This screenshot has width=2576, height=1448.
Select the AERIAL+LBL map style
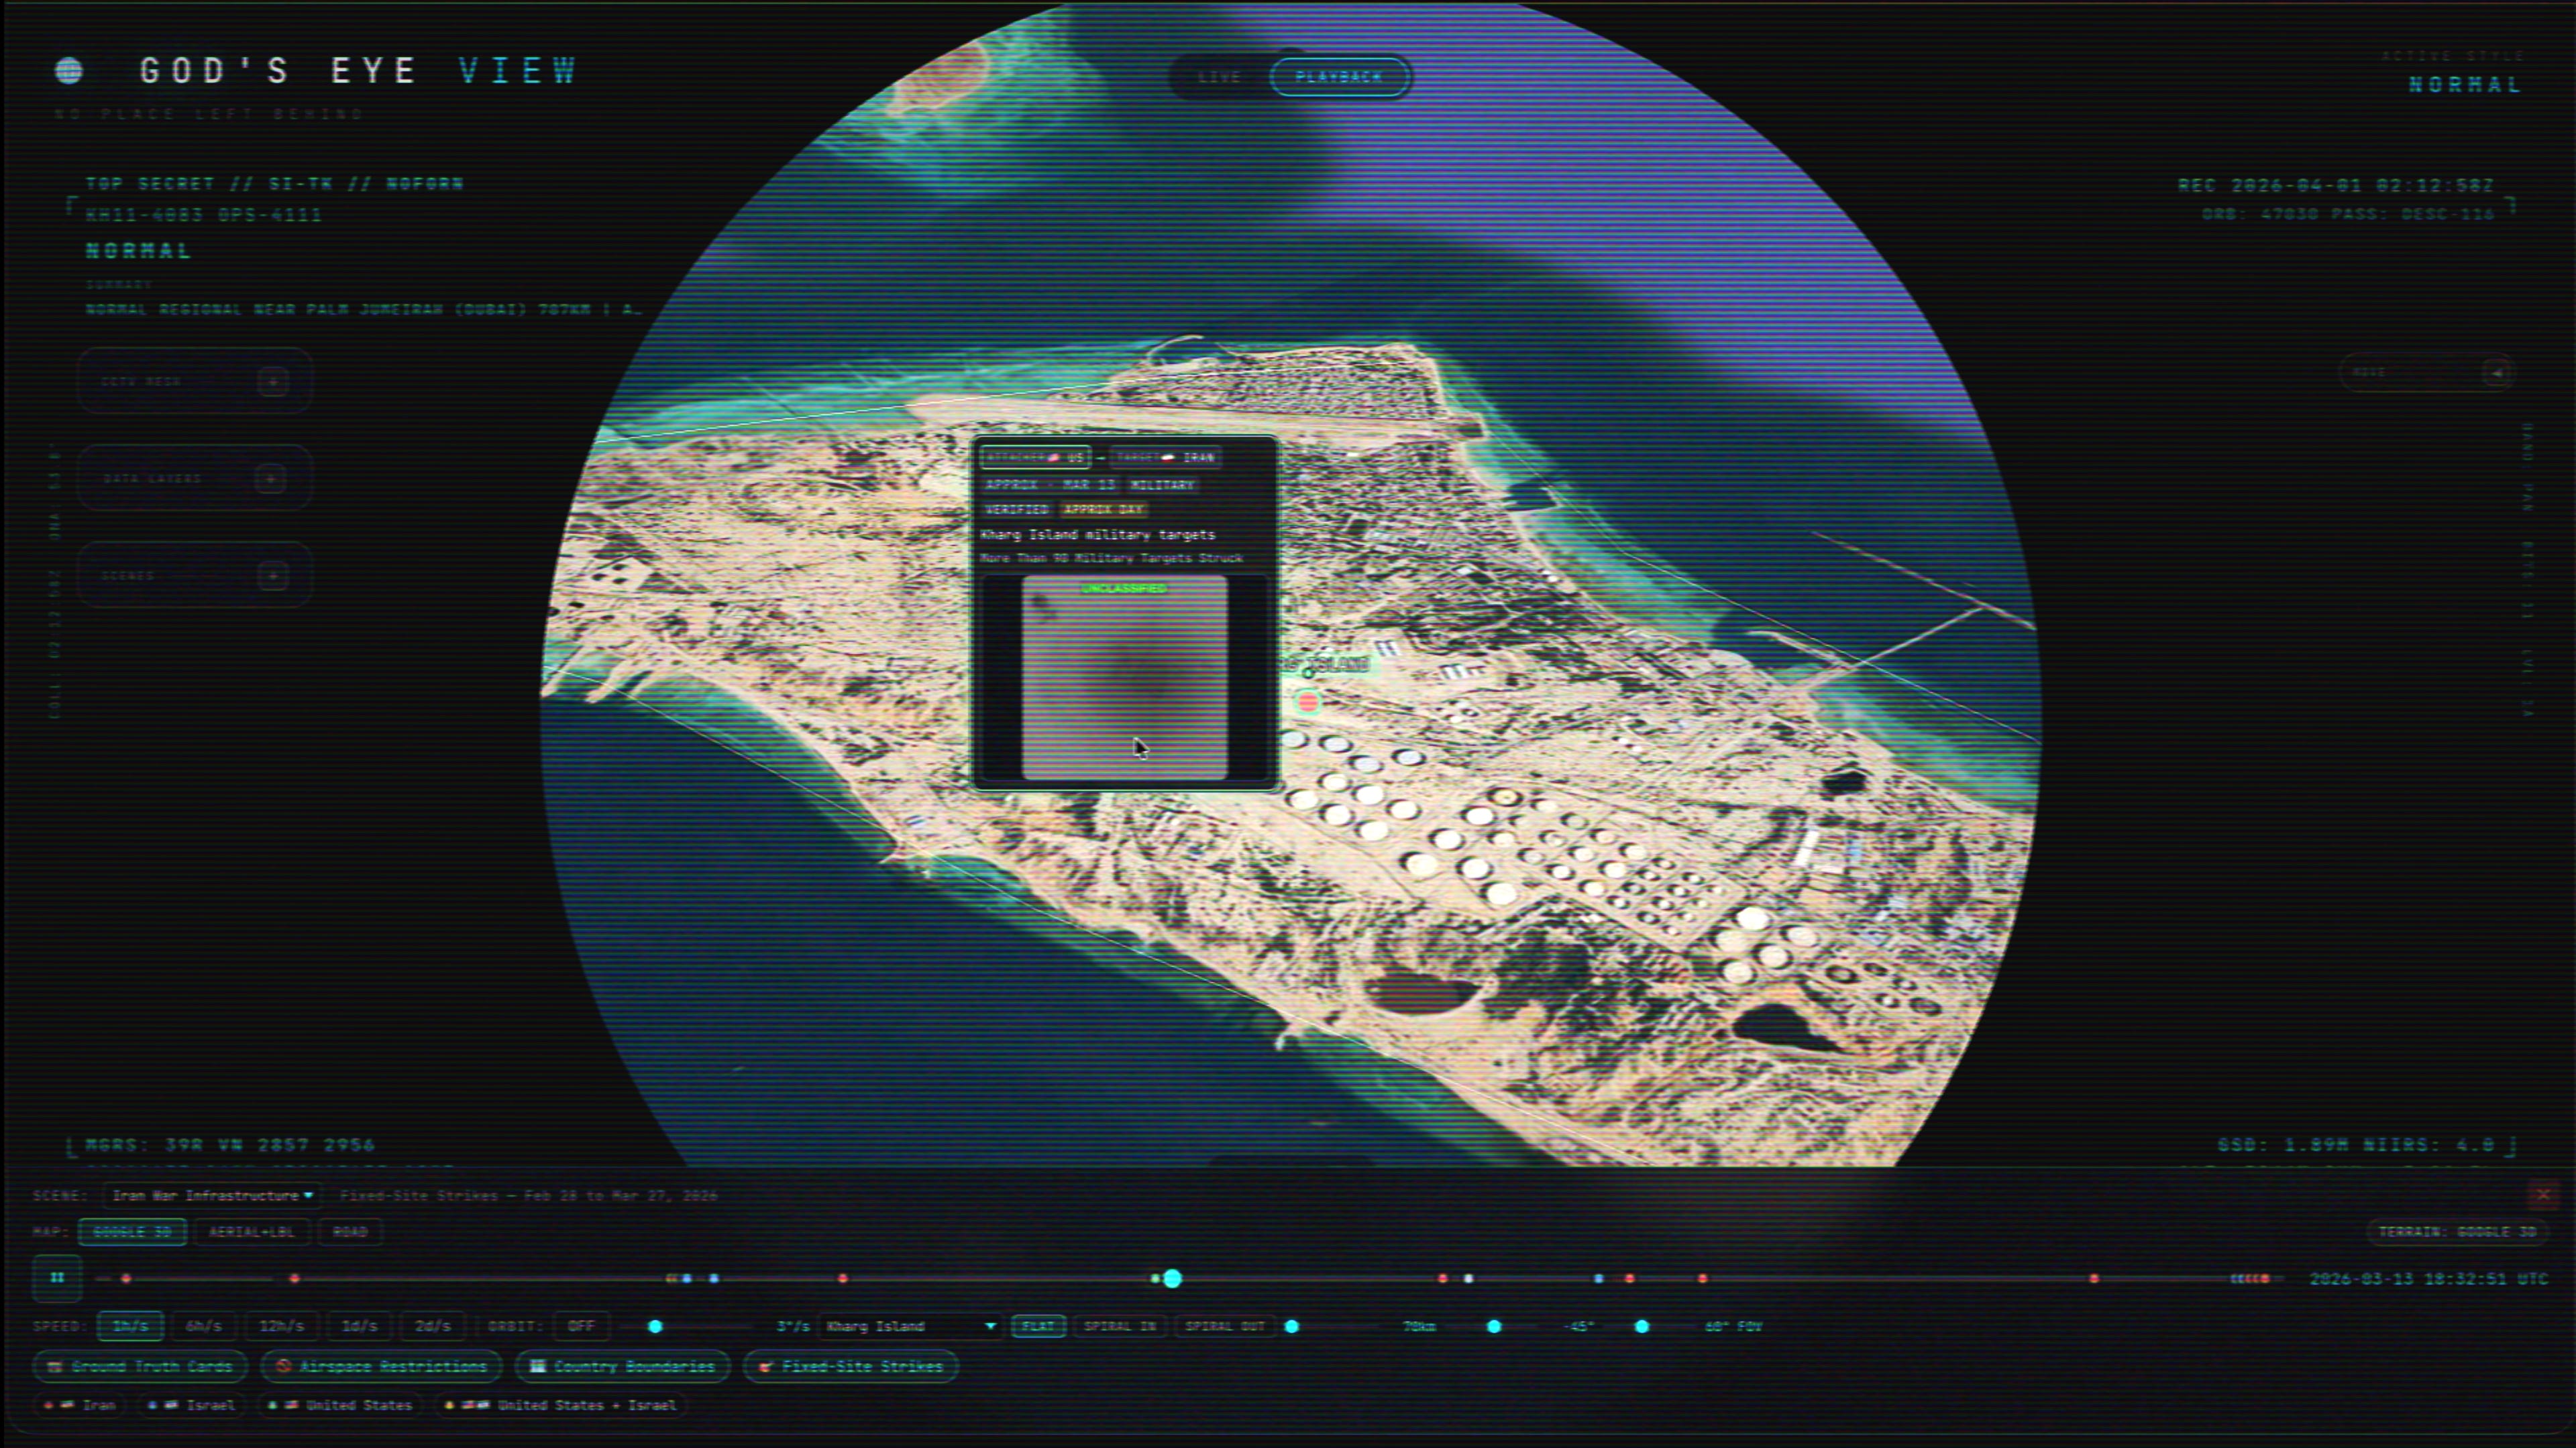coord(251,1232)
